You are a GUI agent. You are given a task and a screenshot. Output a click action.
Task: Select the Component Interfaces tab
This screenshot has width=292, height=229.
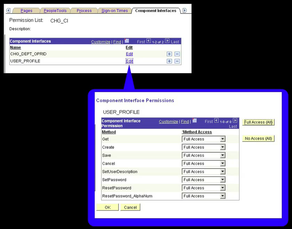pyautogui.click(x=156, y=11)
